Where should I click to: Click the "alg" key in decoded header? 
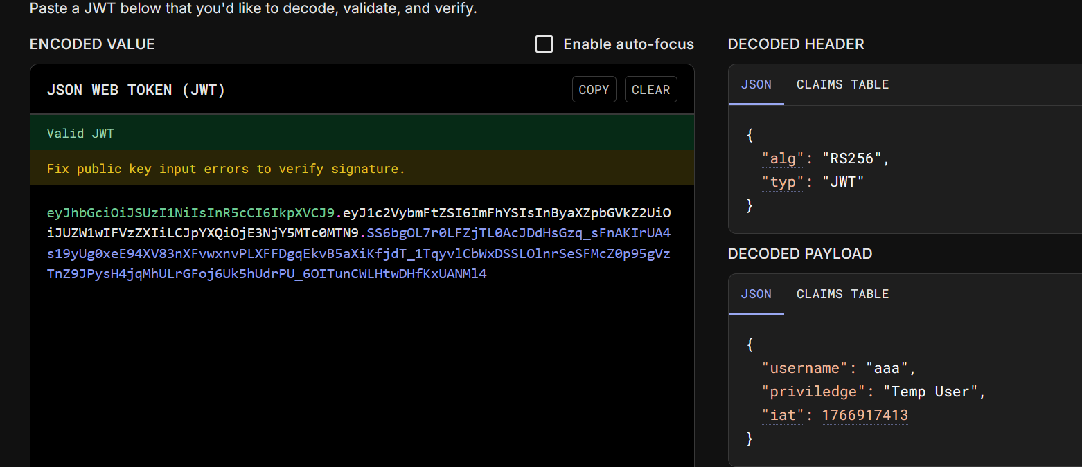pyautogui.click(x=783, y=158)
